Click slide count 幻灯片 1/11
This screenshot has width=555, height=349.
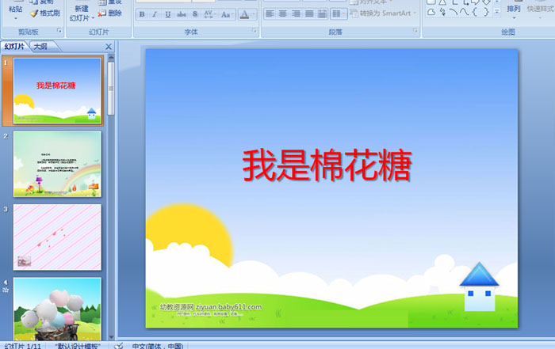tap(23, 346)
